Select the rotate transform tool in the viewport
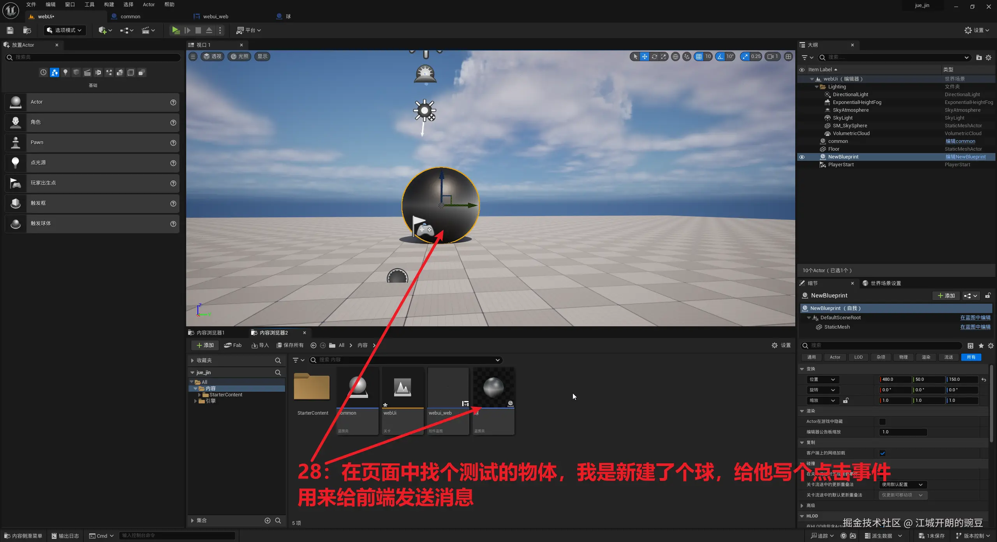The height and width of the screenshot is (542, 997). click(654, 56)
